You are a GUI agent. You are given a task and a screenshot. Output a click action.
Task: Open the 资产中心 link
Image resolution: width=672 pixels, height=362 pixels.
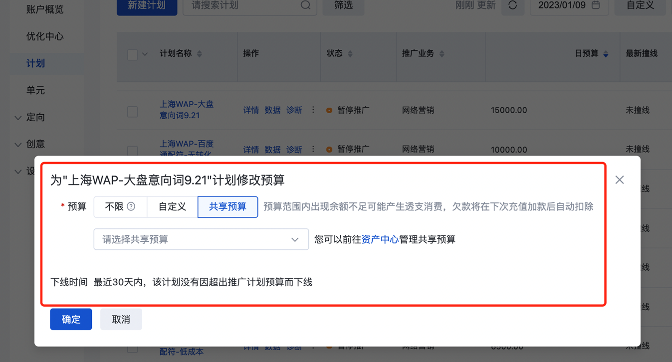click(380, 239)
